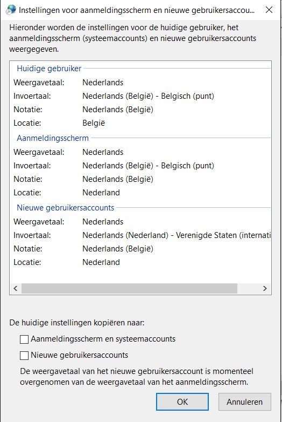Viewport: 282px width, 422px height.
Task: Click scrollbar track right of the thumb
Action: [248, 289]
